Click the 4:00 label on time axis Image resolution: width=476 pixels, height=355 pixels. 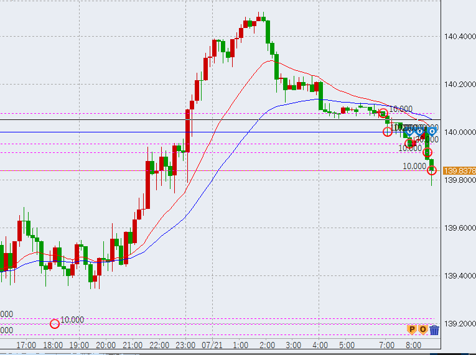pos(320,344)
